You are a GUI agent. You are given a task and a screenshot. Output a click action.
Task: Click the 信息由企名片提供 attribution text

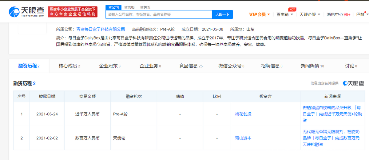pos(324,83)
